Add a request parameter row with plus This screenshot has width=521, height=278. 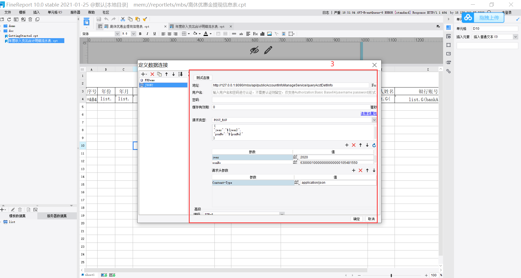[347, 145]
